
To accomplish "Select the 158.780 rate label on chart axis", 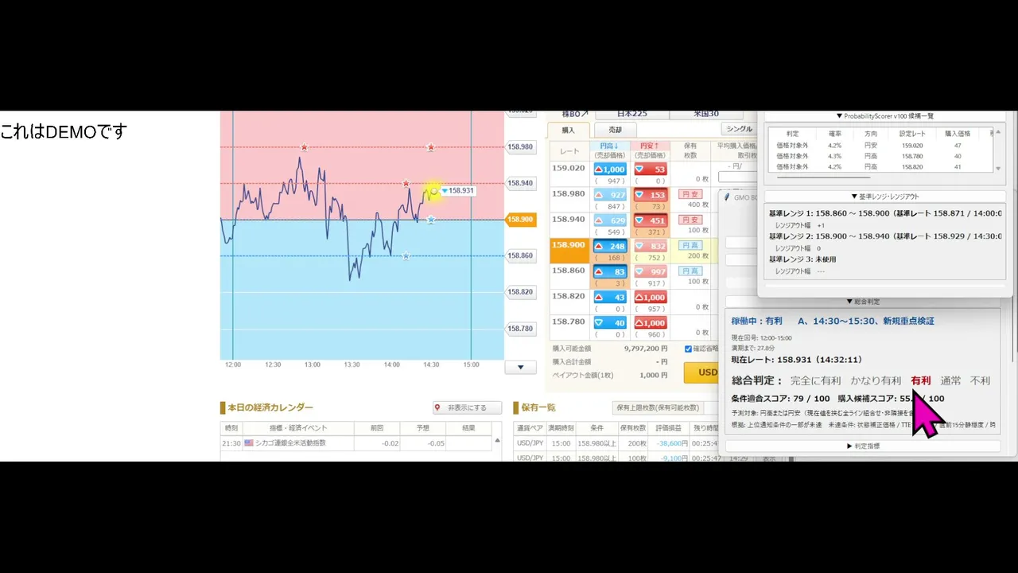I will click(520, 329).
